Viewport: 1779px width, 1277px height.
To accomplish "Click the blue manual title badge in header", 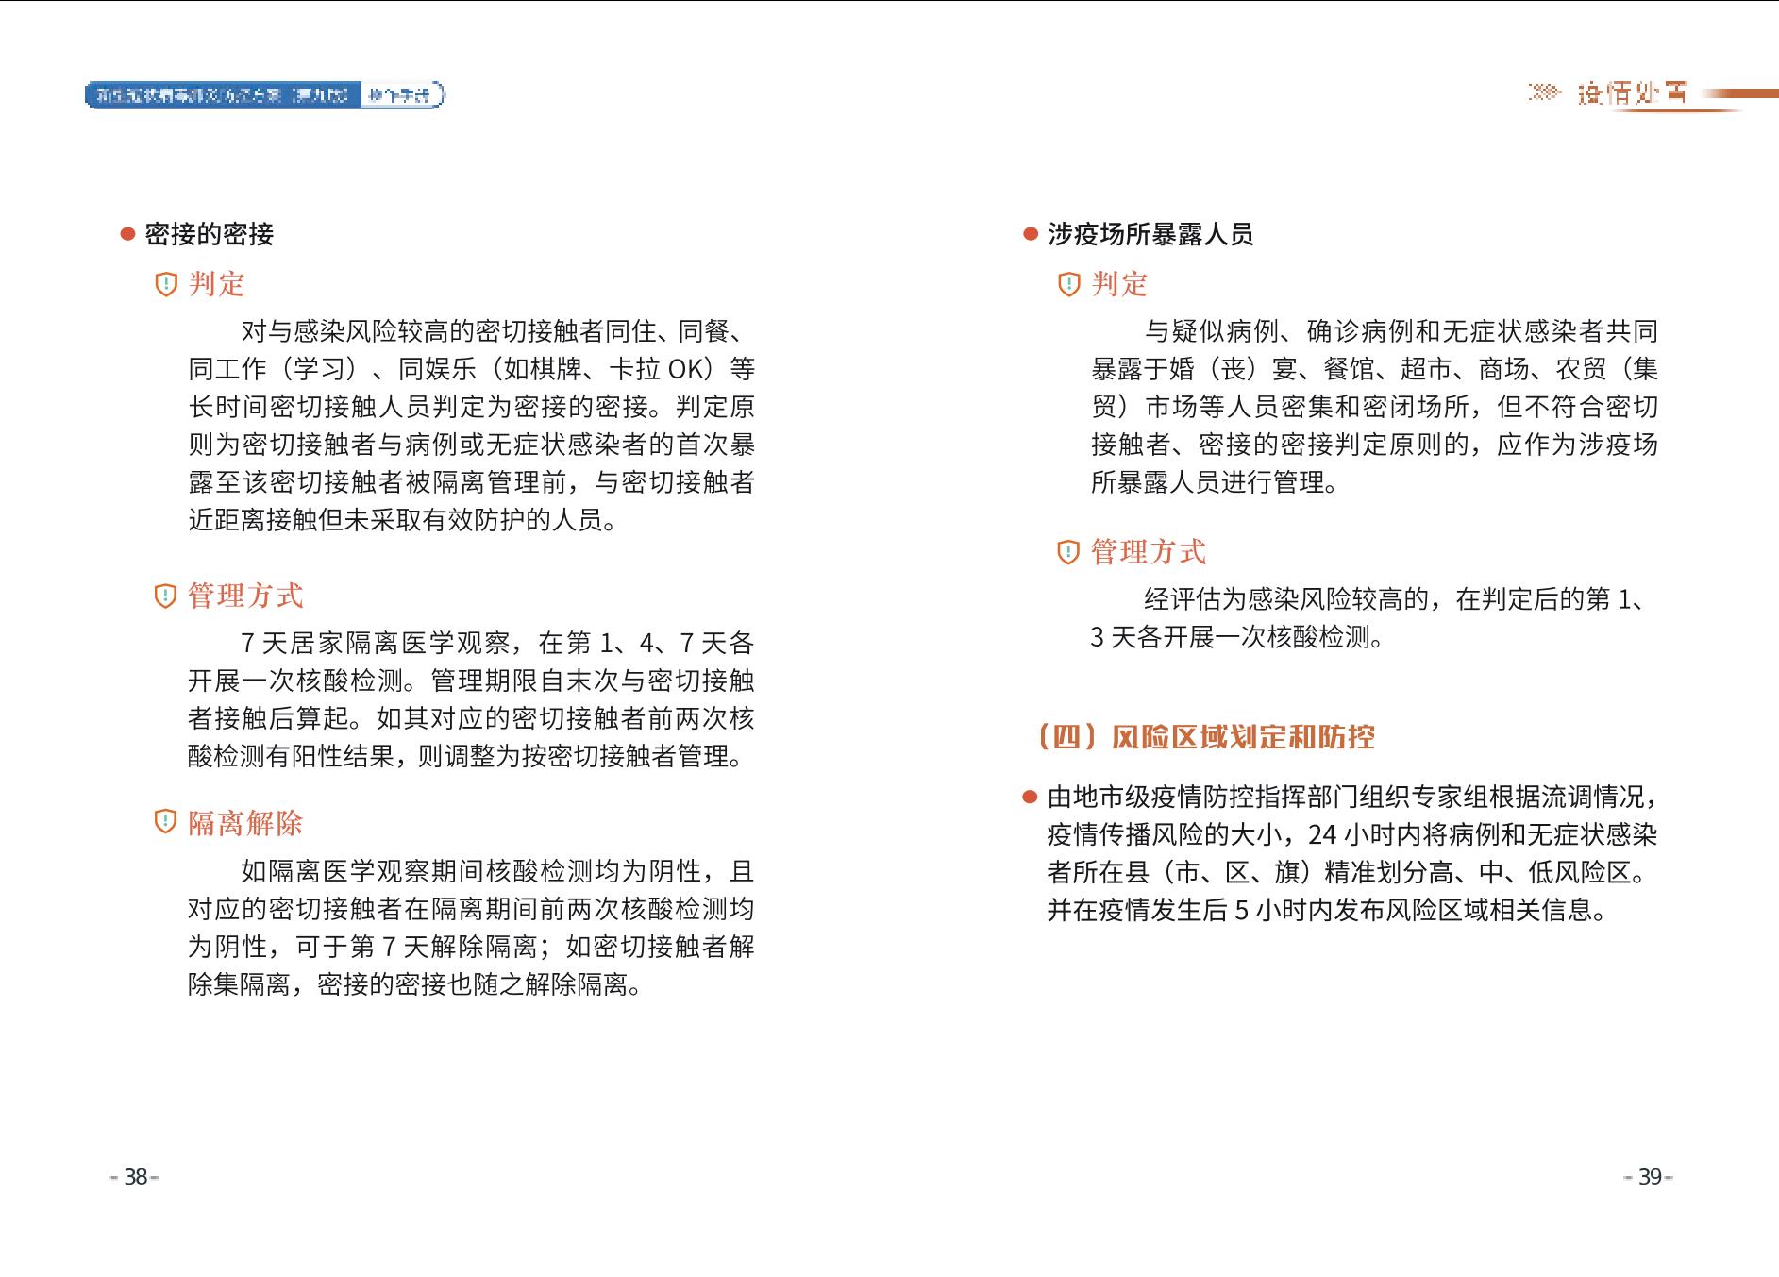I will tap(265, 94).
